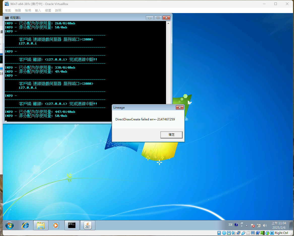Image resolution: width=294 pixels, height=236 pixels.
Task: Open Windows Explorer folder icon in the taskbar
Action: pyautogui.click(x=41, y=225)
